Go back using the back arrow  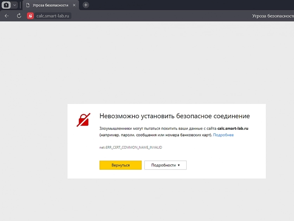[x=7, y=16]
